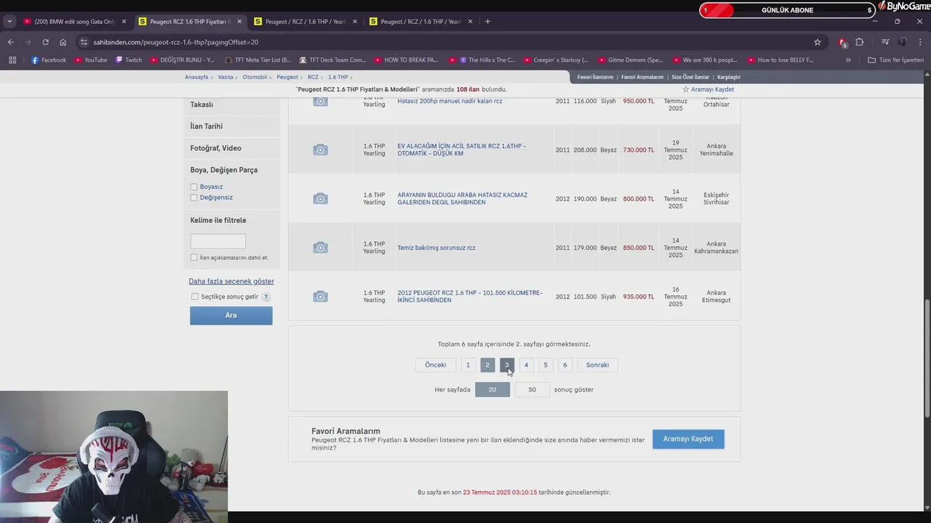The image size is (931, 523).
Task: Click the browser home icon
Action: pos(63,42)
